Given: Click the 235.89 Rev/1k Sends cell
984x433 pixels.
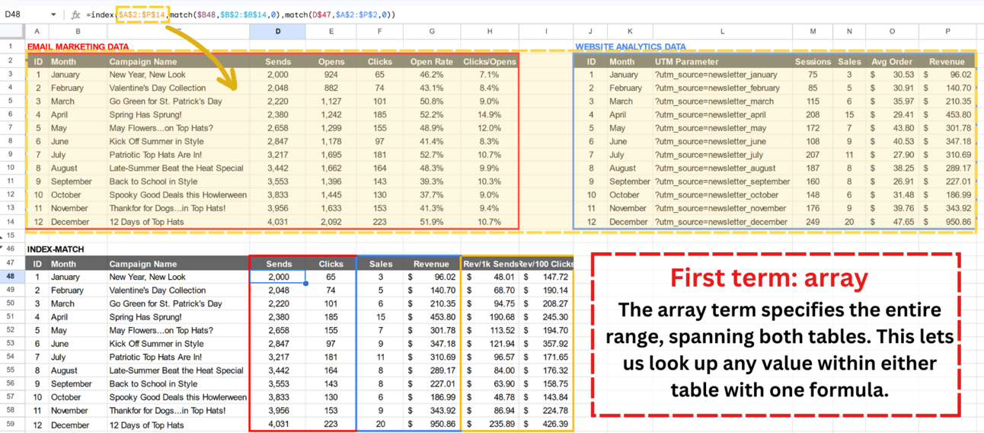Looking at the screenshot, I should (490, 425).
